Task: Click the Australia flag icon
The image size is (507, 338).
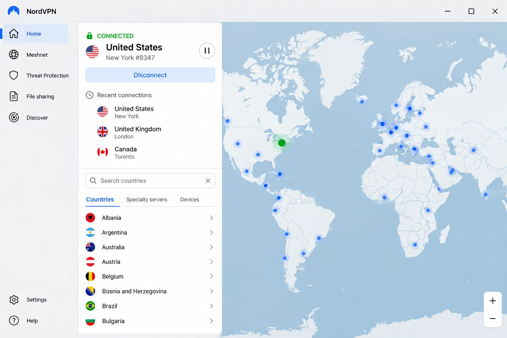Action: (x=90, y=247)
